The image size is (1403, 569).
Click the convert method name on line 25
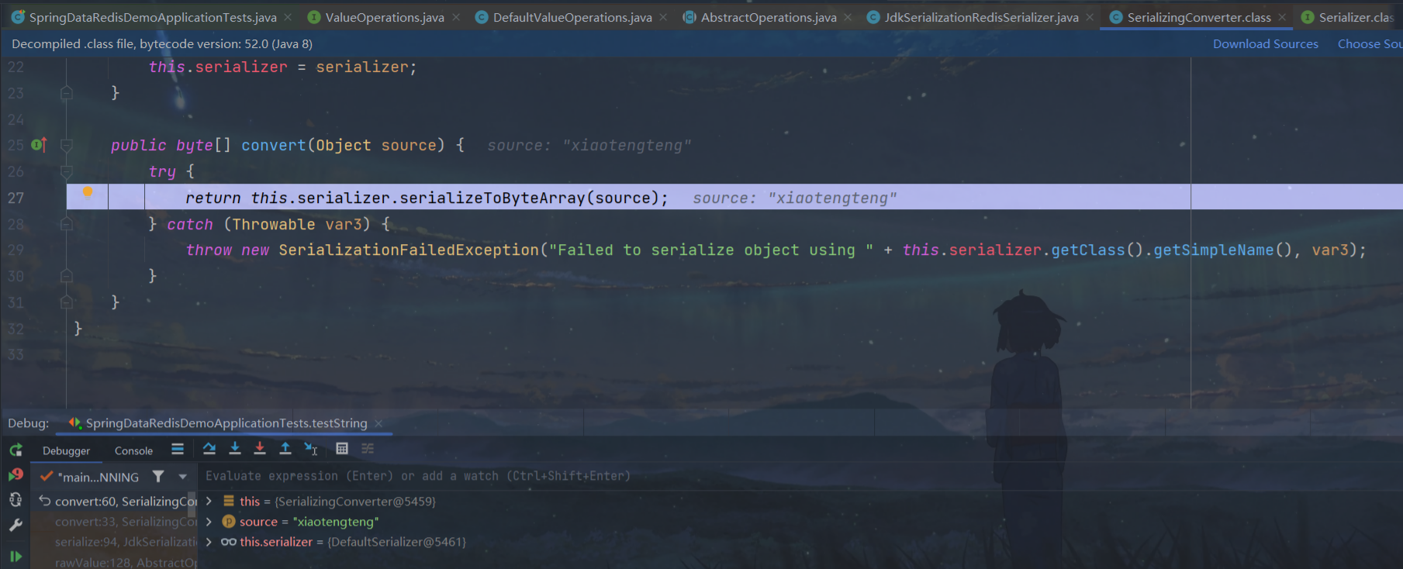point(274,145)
